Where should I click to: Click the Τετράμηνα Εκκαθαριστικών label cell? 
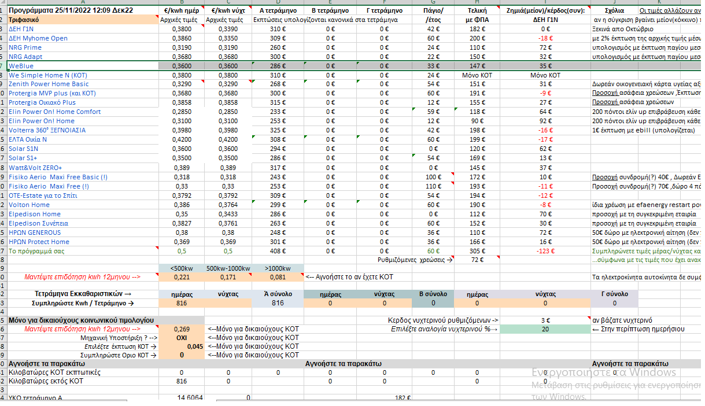[83, 294]
